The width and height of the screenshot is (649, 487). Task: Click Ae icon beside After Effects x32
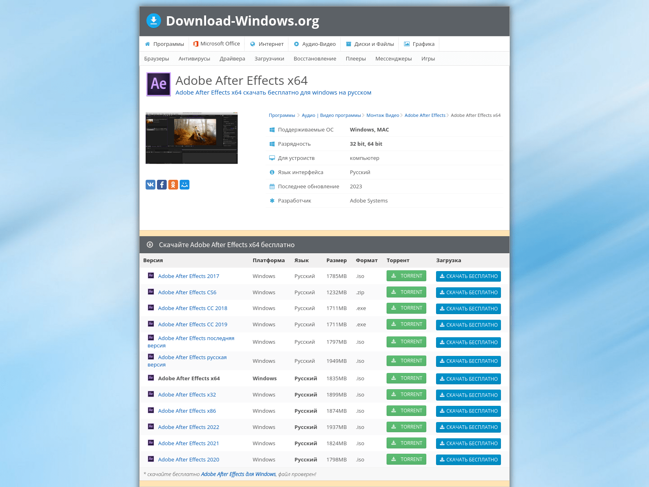point(151,394)
